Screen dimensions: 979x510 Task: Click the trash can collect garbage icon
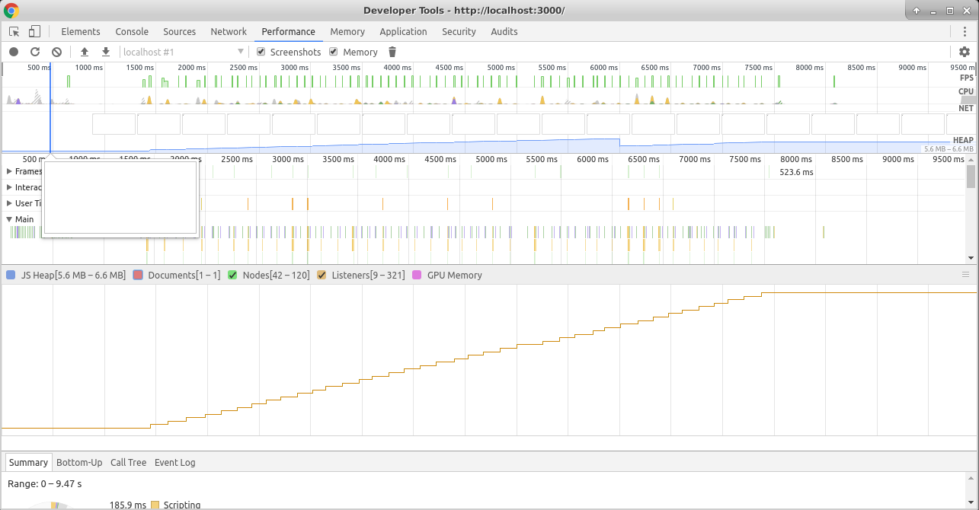(392, 52)
